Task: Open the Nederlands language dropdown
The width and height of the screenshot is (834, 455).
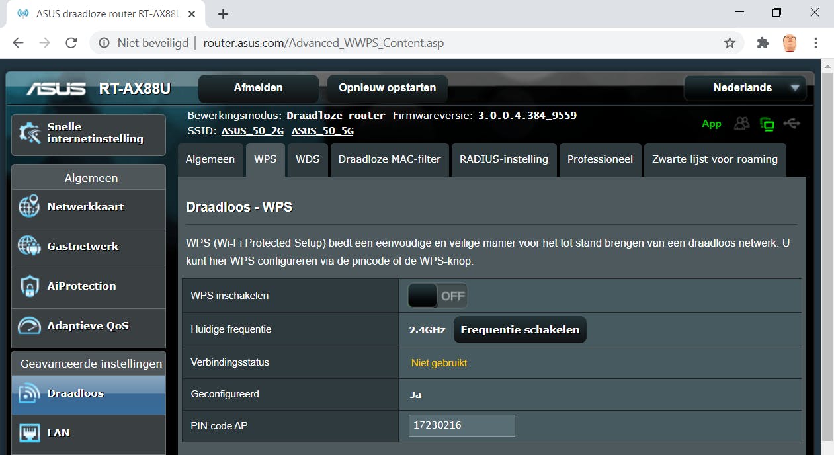Action: (745, 88)
